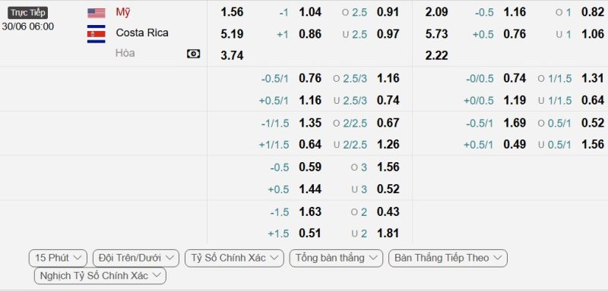
Task: Open the Tỷ Số Chính Xác dropdown
Action: coord(235,258)
